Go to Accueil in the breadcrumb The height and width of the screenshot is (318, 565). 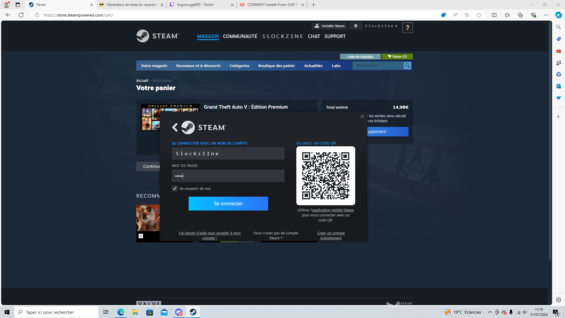tap(142, 81)
